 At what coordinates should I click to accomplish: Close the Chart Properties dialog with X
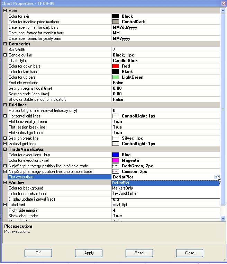[224, 3]
